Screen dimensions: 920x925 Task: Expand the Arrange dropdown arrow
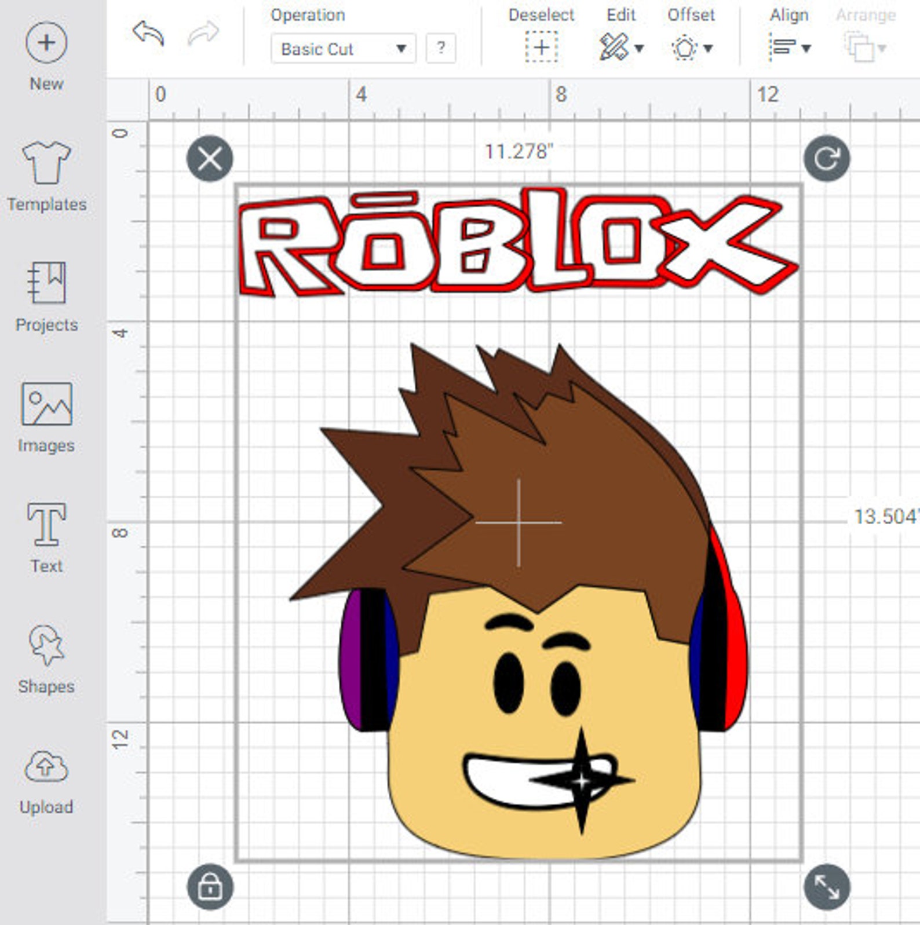[882, 49]
